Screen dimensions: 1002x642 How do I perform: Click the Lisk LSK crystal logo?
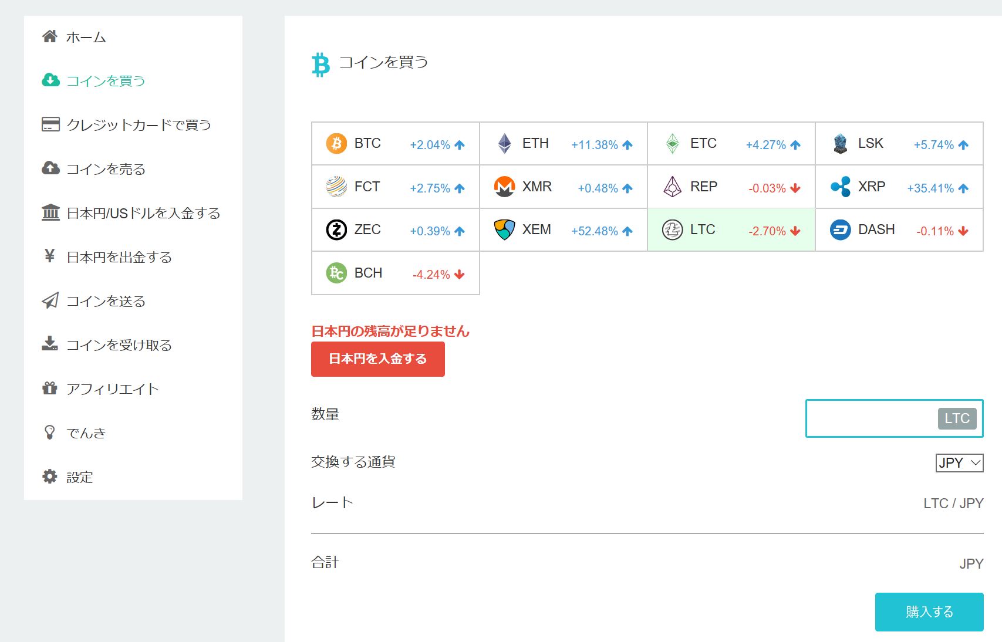coord(841,143)
